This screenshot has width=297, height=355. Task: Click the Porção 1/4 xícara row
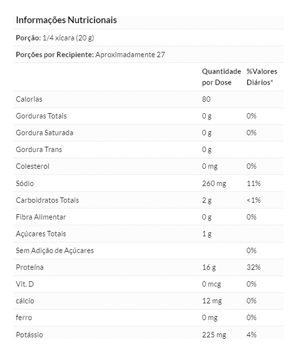[x=55, y=38]
